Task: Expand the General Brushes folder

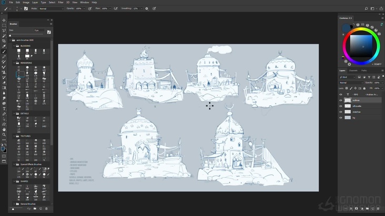Action: (x=14, y=204)
